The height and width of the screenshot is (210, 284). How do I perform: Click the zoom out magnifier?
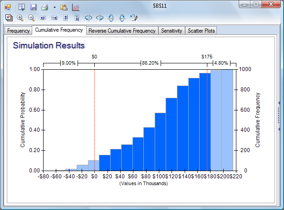(31, 18)
